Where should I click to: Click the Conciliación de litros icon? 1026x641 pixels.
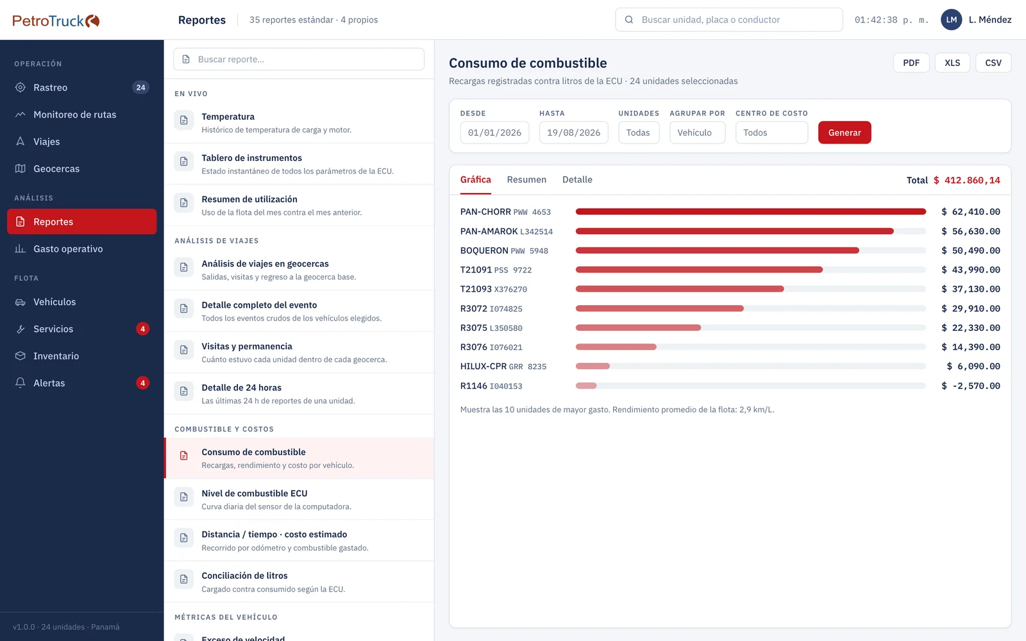pyautogui.click(x=184, y=579)
